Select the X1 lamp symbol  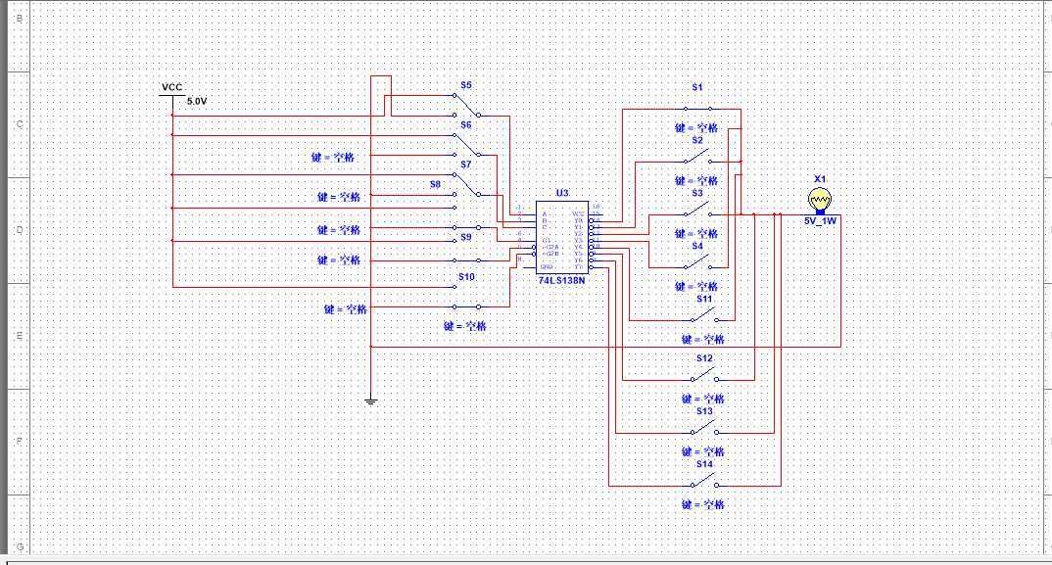(x=820, y=202)
